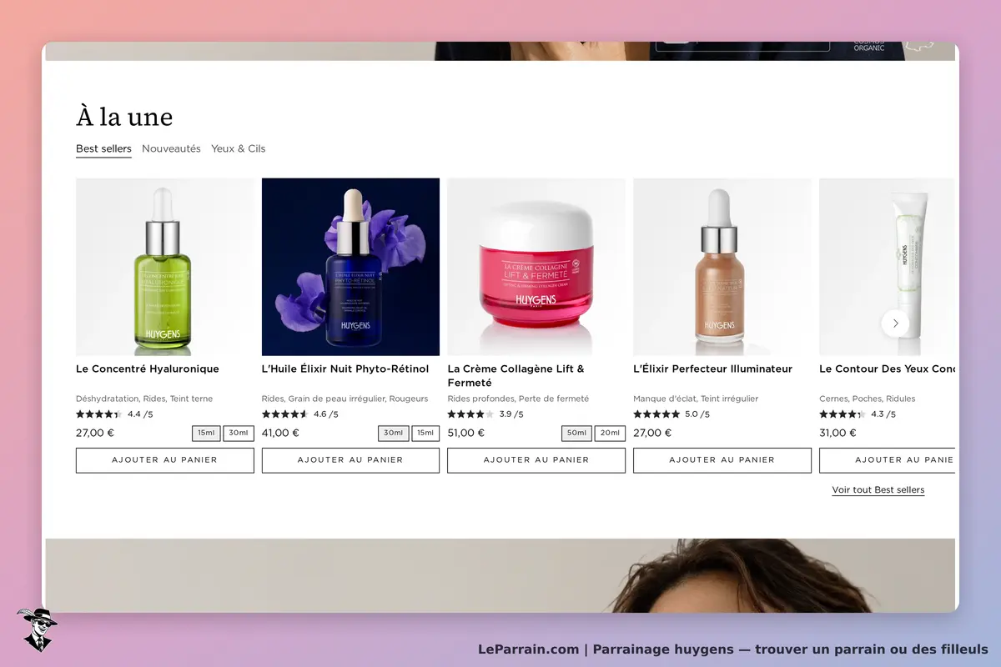This screenshot has height=667, width=1001.
Task: Open L'Élixir Perfecteur Illuminateur bottle image
Action: coord(722,267)
